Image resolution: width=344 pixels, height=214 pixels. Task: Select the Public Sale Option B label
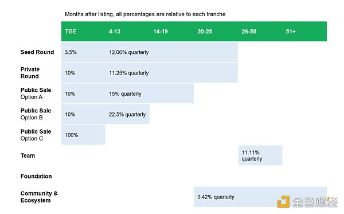(36, 114)
